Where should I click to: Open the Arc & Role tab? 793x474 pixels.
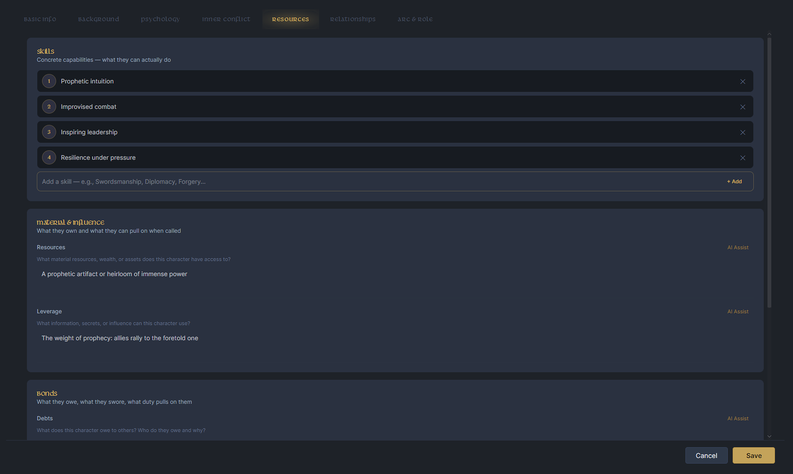415,19
